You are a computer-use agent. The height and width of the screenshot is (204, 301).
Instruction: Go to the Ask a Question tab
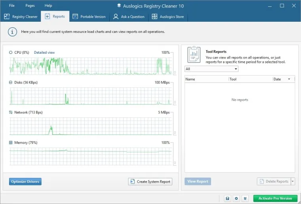129,17
